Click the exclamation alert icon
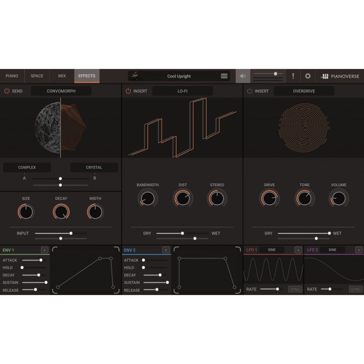 coord(293,76)
